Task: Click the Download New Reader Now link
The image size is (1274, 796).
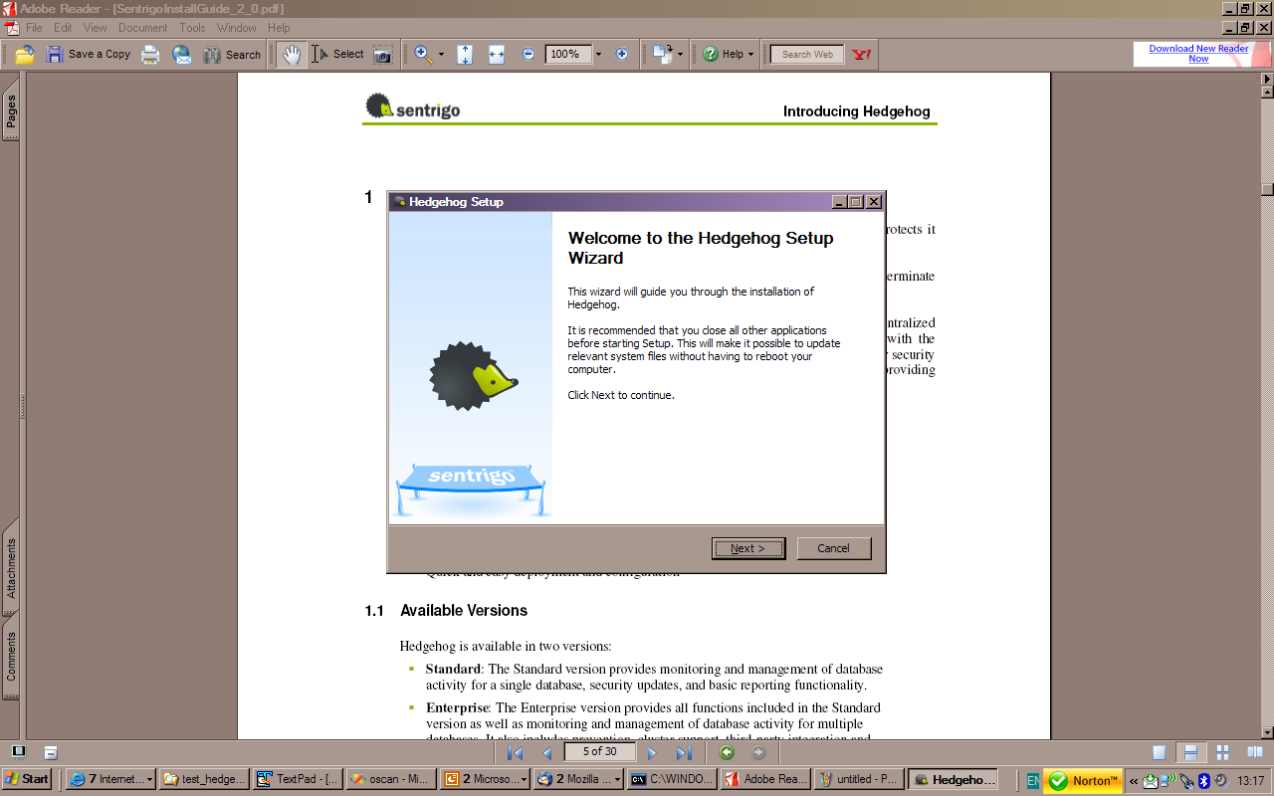Action: click(x=1198, y=54)
